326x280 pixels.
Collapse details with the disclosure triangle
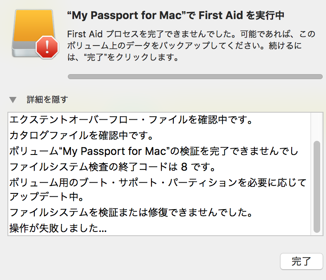(13, 100)
